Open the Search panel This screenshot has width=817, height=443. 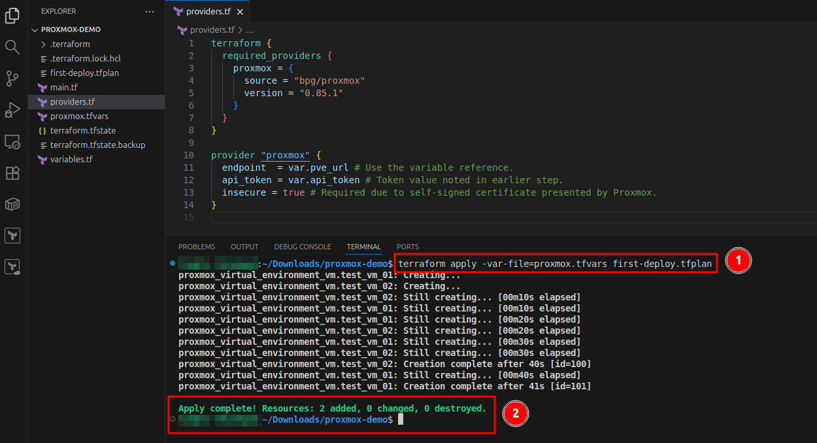[x=13, y=47]
